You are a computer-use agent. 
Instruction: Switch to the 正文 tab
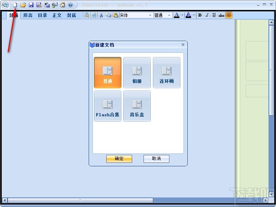point(57,15)
